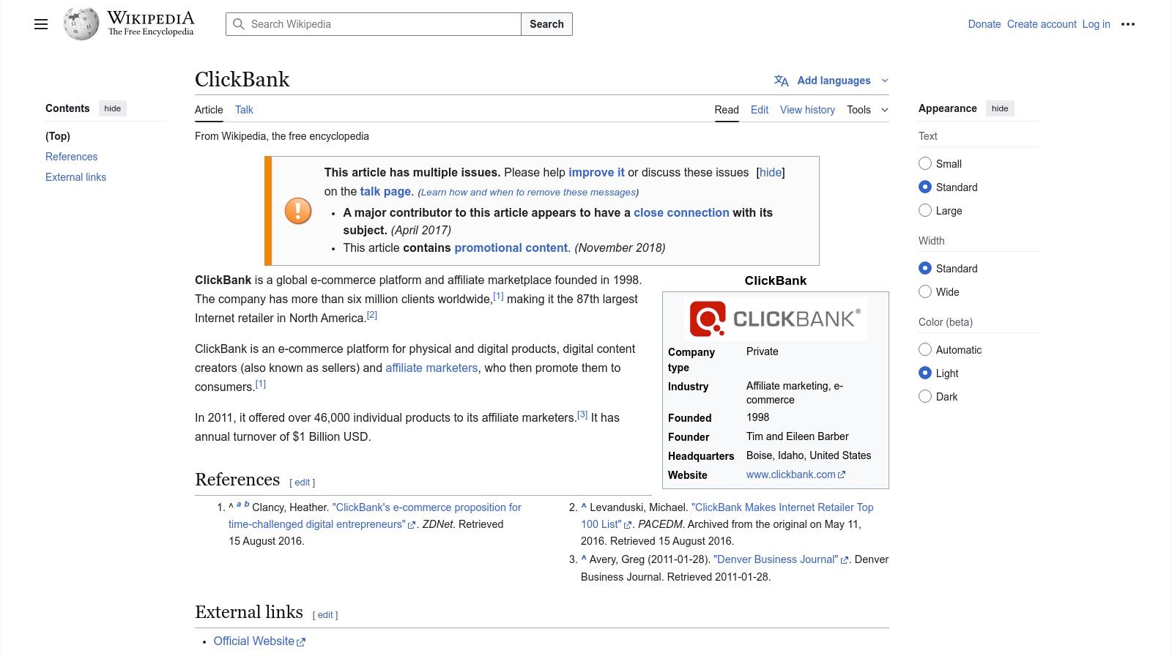Screen dimensions: 1172x659
Task: Open the personal tools ellipsis menu
Action: click(x=1128, y=24)
